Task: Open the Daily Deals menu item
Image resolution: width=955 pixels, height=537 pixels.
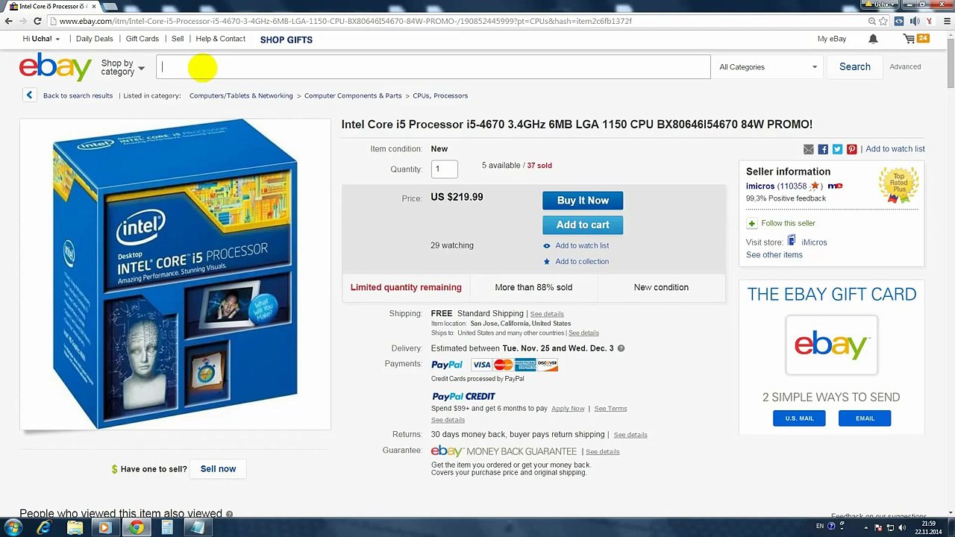Action: pos(94,39)
